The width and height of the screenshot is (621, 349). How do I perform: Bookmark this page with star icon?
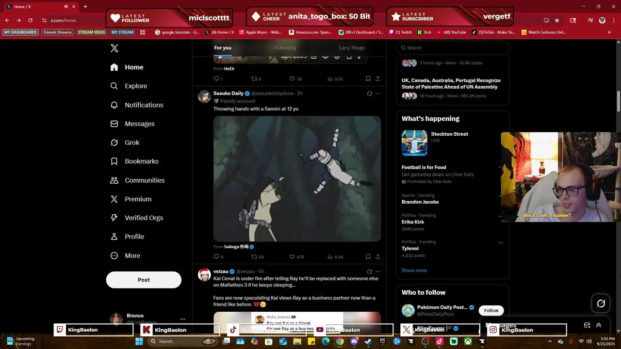(x=557, y=20)
